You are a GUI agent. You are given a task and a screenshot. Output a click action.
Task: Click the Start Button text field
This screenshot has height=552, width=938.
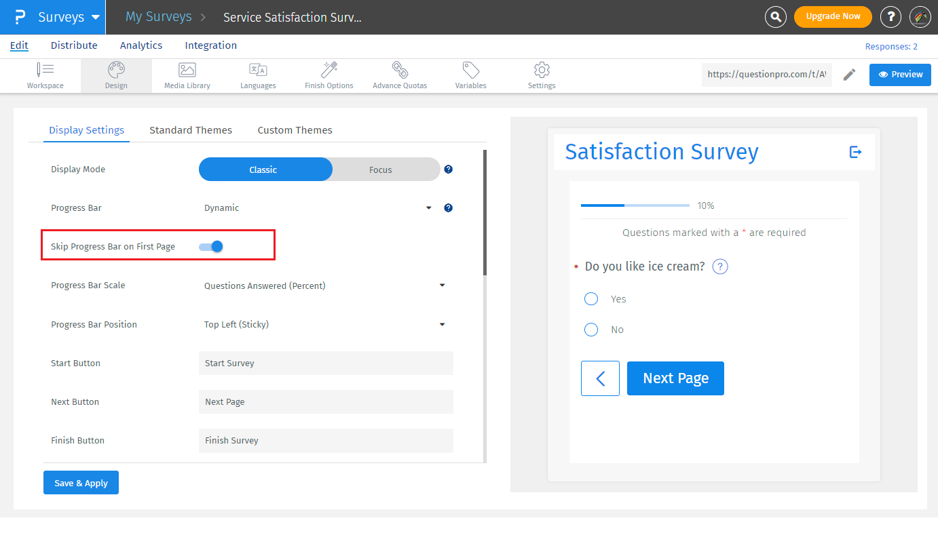326,363
